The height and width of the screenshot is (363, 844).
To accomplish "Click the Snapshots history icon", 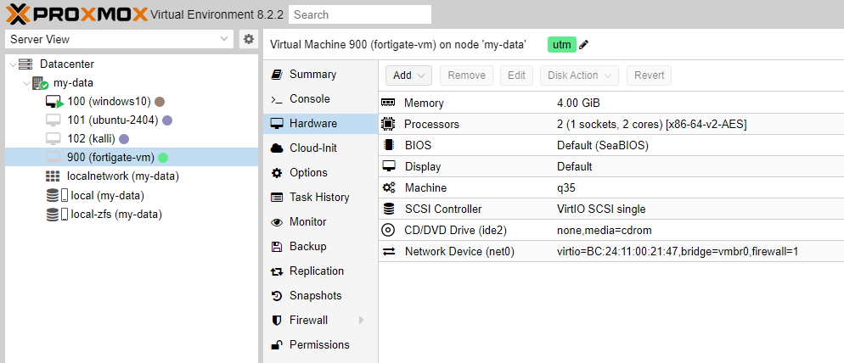I will (277, 296).
